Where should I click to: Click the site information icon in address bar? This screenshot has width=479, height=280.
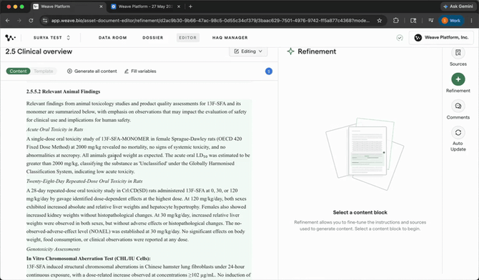(x=45, y=21)
